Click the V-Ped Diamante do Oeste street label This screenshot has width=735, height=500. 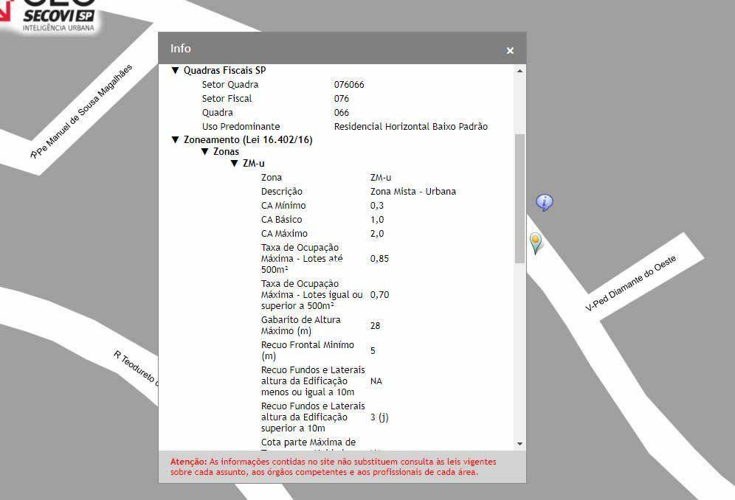pyautogui.click(x=630, y=284)
